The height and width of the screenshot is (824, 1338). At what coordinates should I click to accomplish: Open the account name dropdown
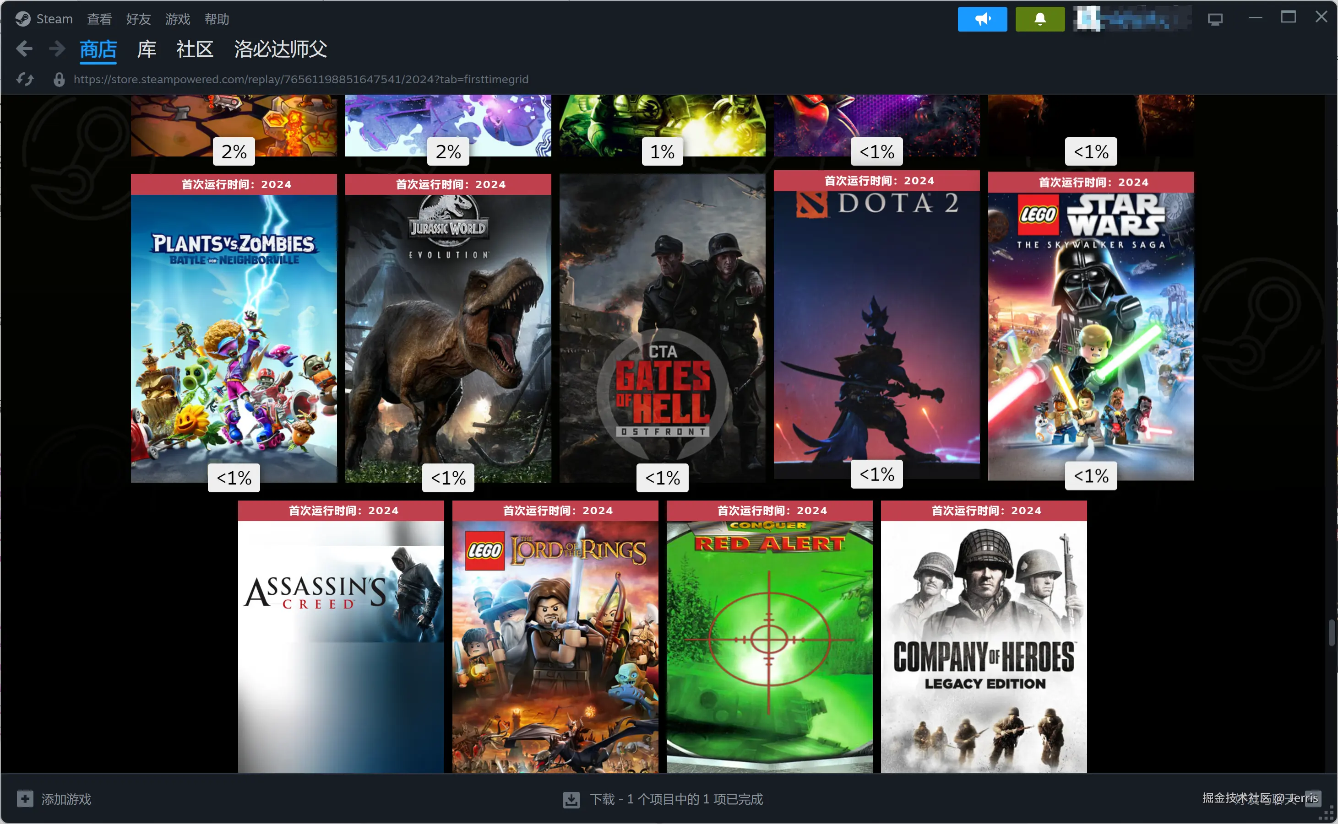[x=1132, y=19]
